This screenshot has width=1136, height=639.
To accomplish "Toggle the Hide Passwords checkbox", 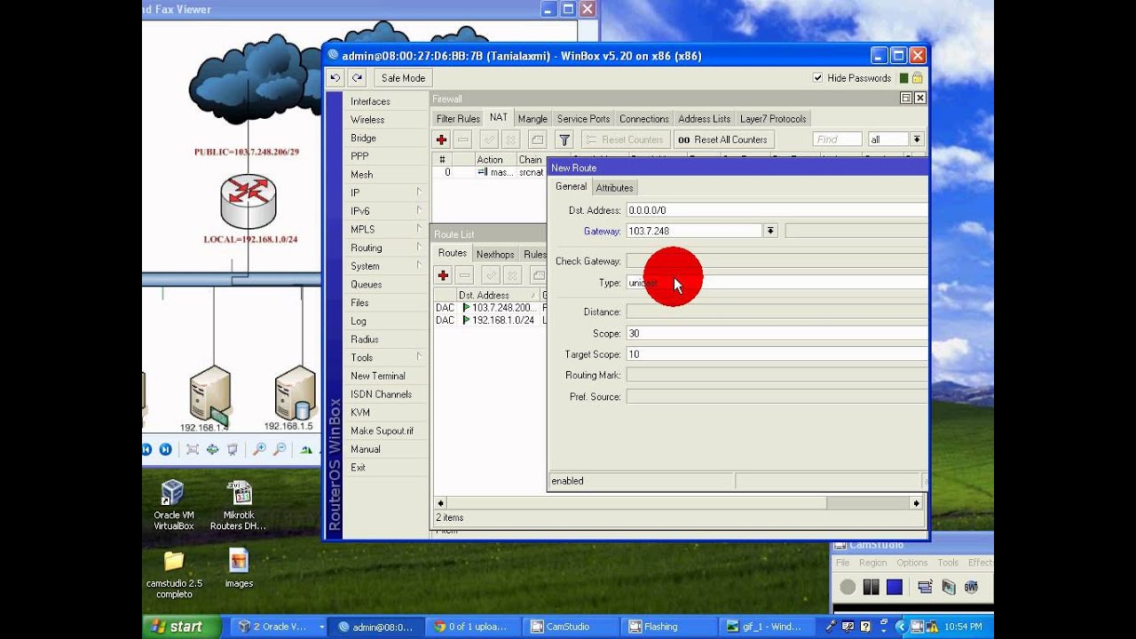I will 817,78.
